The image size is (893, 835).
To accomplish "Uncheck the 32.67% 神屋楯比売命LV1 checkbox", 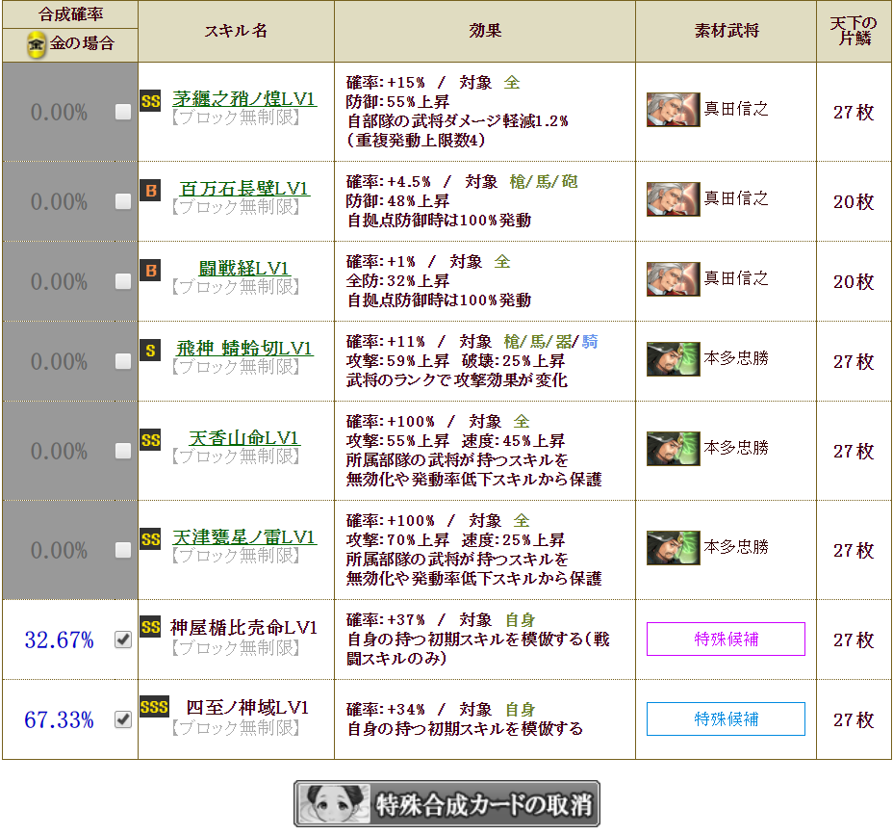I will pyautogui.click(x=123, y=640).
